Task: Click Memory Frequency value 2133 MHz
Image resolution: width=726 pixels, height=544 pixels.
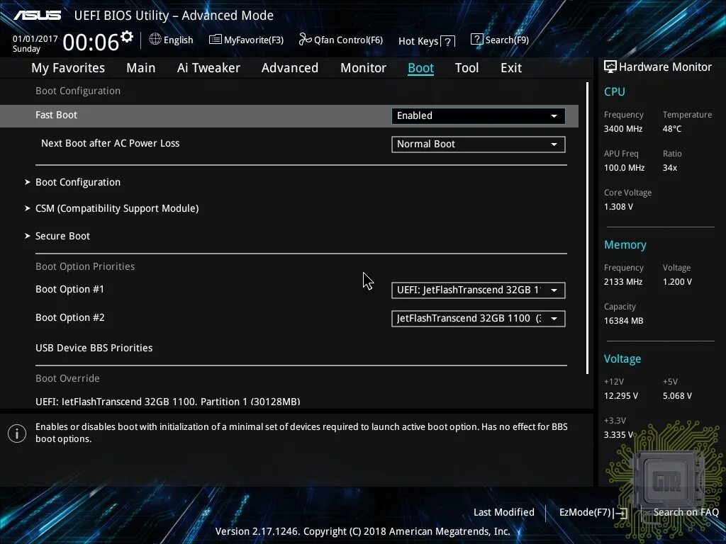Action: pyautogui.click(x=623, y=282)
